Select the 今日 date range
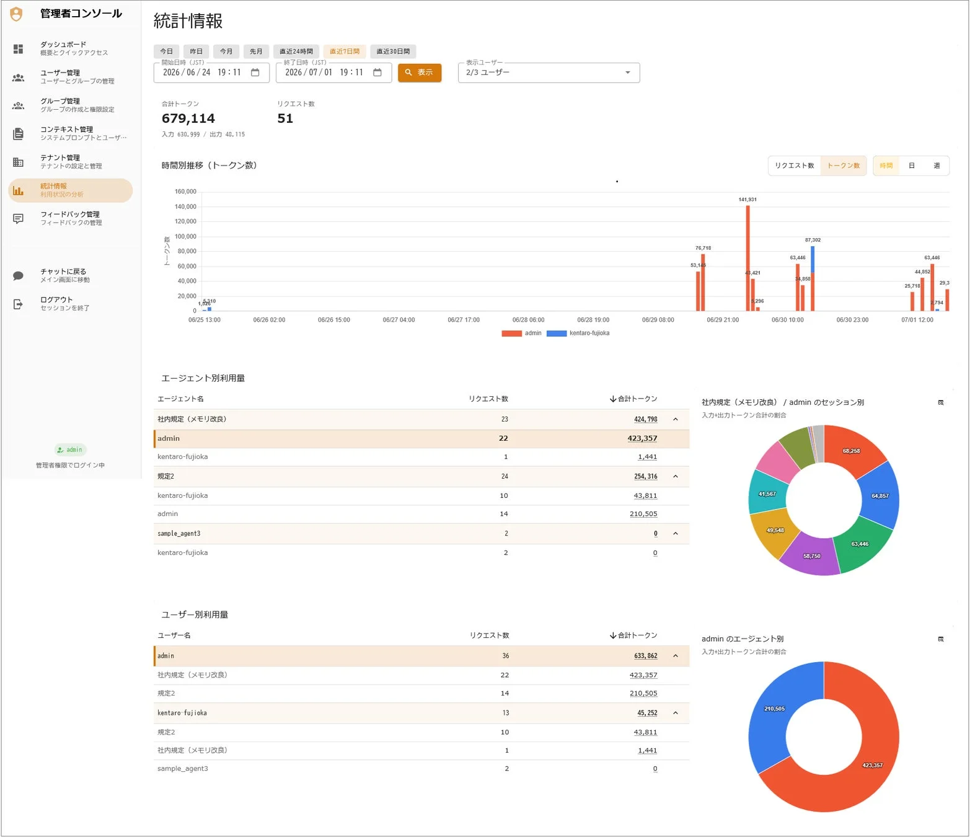Image resolution: width=970 pixels, height=837 pixels. tap(166, 51)
